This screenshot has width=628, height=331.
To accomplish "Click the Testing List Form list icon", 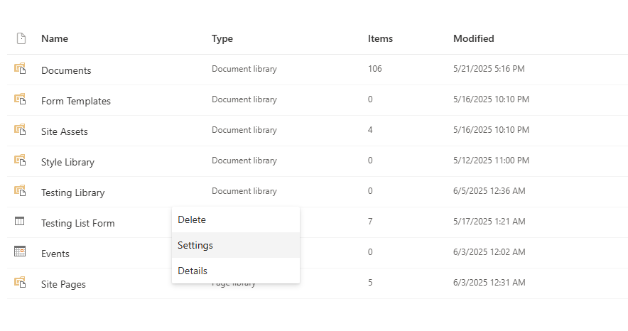I will click(x=20, y=222).
